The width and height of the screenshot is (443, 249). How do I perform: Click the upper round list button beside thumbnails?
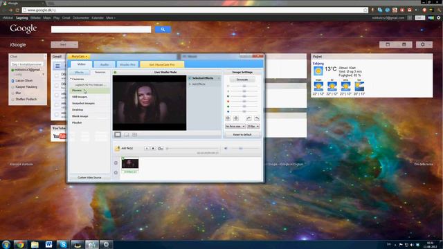pos(116,163)
